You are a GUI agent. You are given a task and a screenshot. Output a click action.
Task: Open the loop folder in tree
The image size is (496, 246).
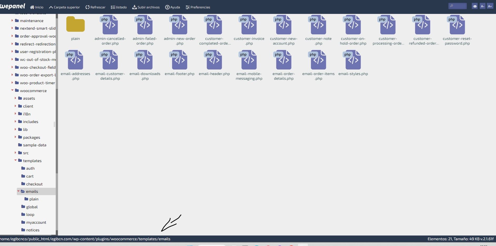28,215
